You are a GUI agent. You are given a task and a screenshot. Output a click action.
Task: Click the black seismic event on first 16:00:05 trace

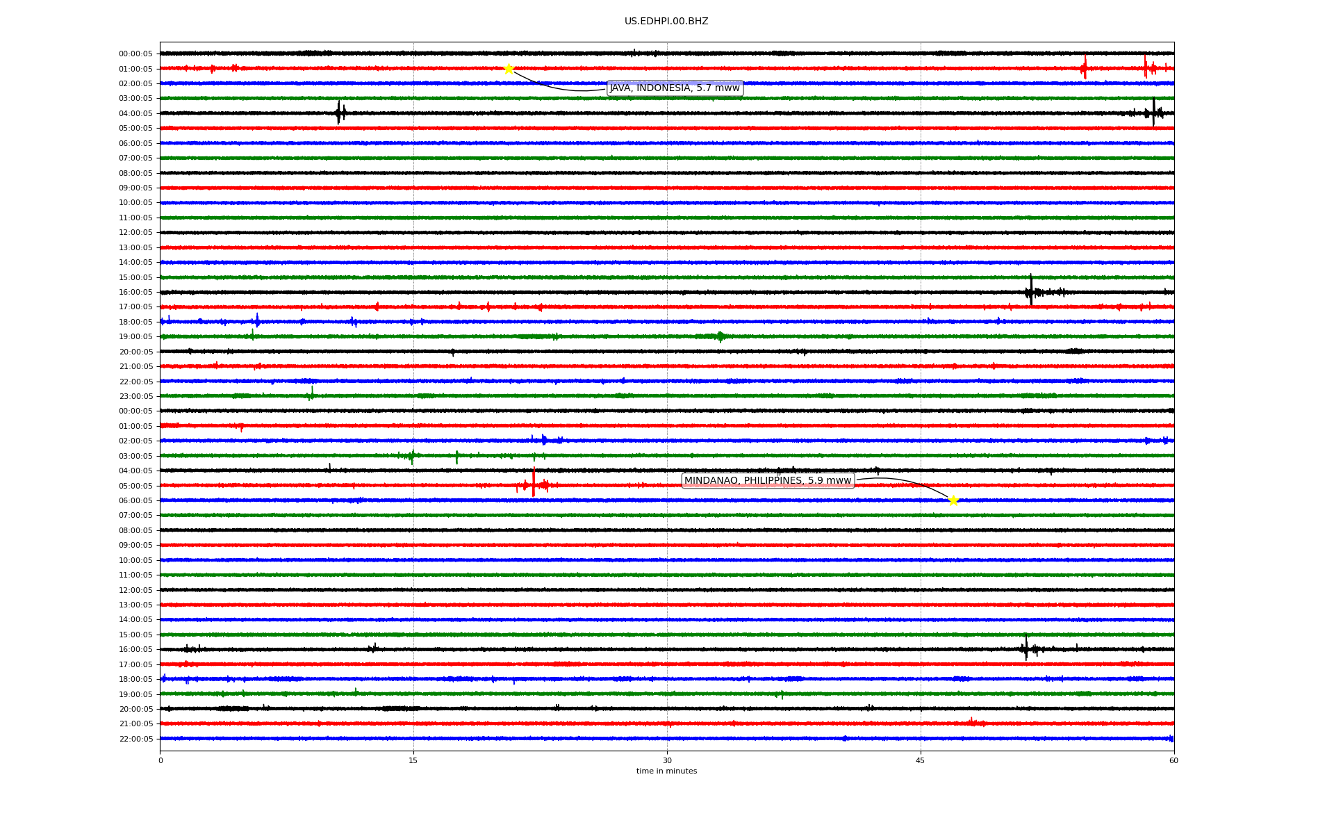1031,291
